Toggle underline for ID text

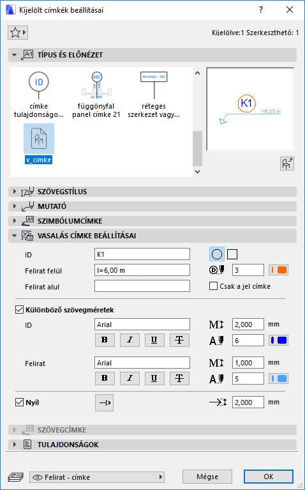154,340
